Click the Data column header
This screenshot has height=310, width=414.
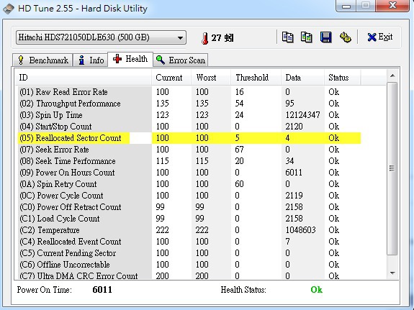(303, 78)
